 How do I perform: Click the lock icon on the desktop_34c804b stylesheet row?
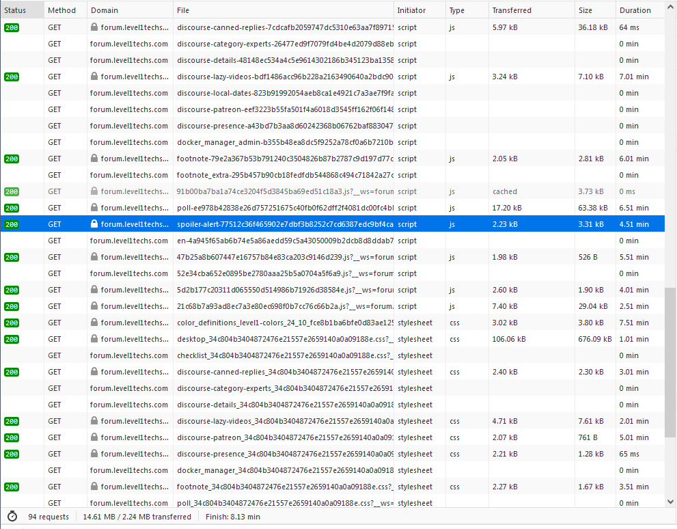pos(94,339)
